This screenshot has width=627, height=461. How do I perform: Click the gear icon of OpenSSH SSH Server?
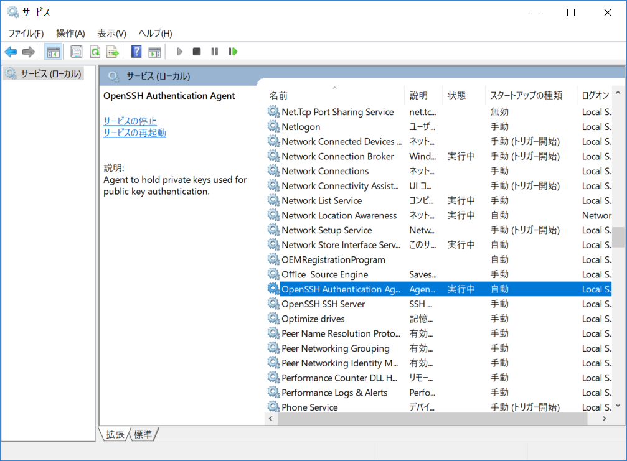click(x=273, y=304)
